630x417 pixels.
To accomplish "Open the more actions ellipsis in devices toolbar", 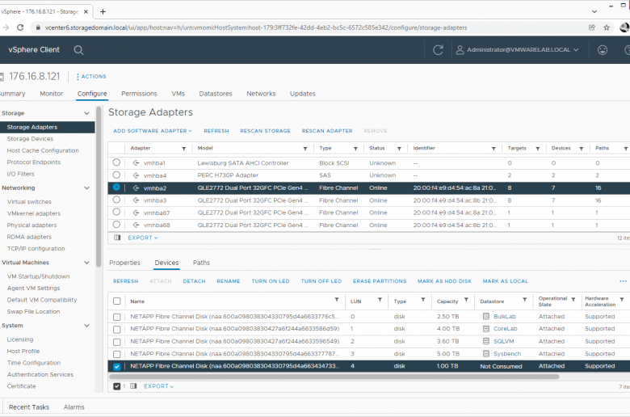I will [x=623, y=281].
